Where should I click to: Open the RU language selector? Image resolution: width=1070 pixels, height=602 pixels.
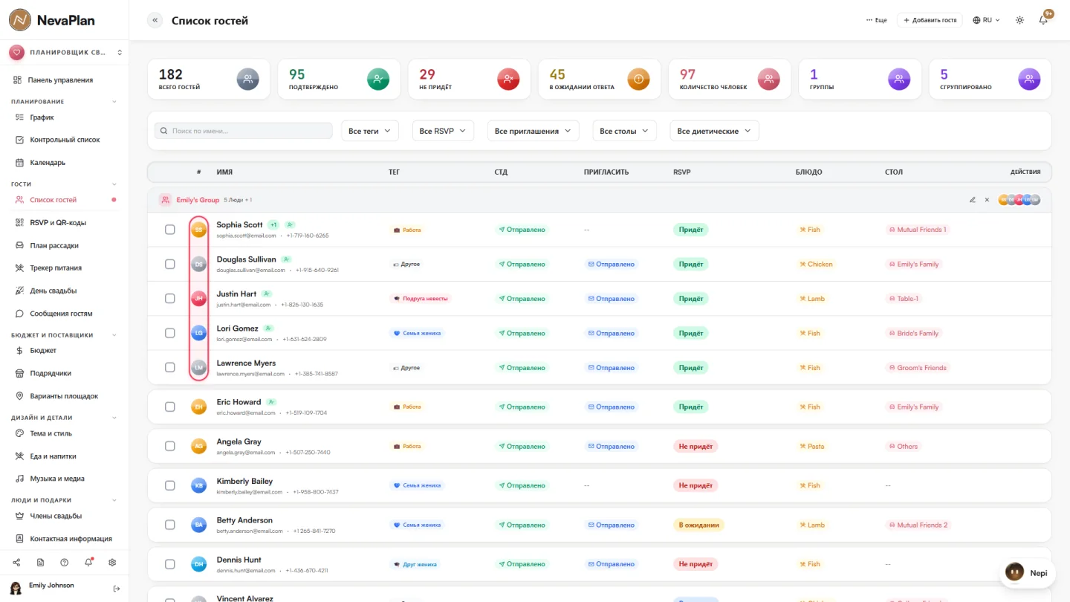coord(986,20)
